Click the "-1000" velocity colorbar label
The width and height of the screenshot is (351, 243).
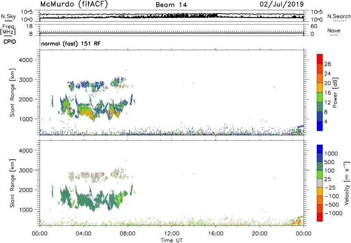tap(333, 213)
